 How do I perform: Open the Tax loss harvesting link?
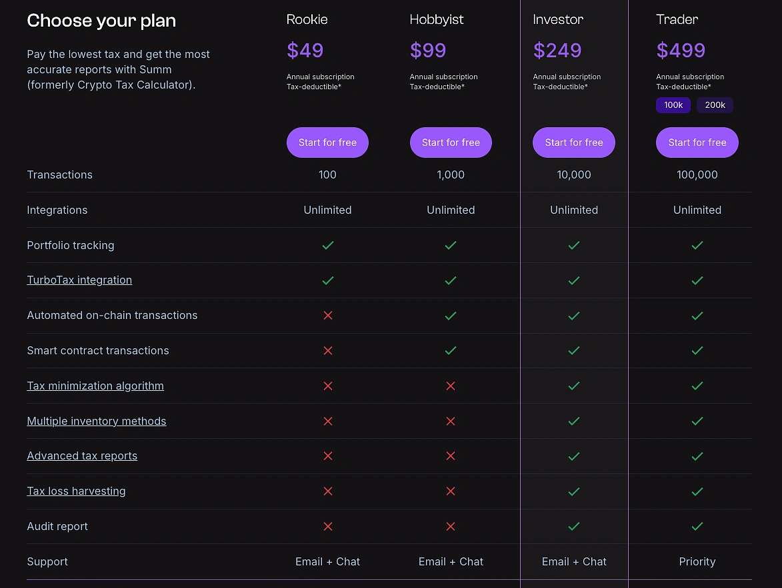pyautogui.click(x=76, y=491)
